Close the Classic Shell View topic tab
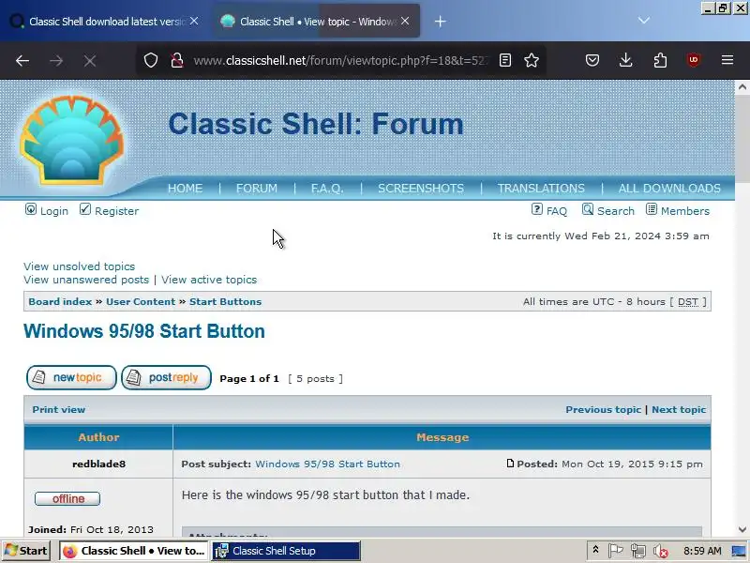Image resolution: width=750 pixels, height=563 pixels. click(405, 21)
